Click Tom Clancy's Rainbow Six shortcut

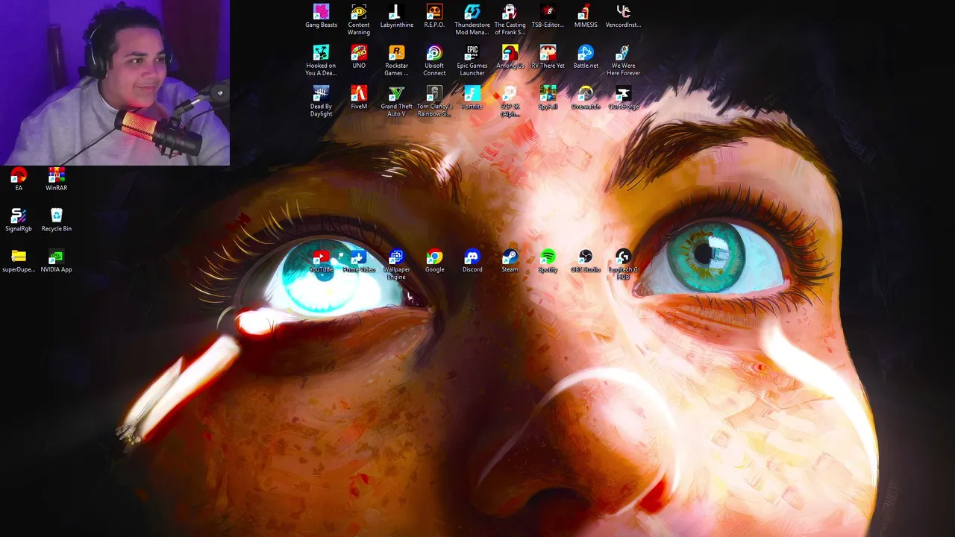(x=434, y=101)
